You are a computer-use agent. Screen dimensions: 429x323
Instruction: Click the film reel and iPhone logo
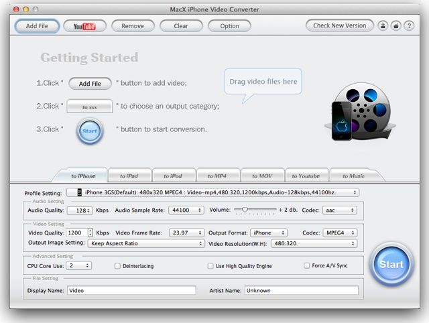[x=361, y=111]
